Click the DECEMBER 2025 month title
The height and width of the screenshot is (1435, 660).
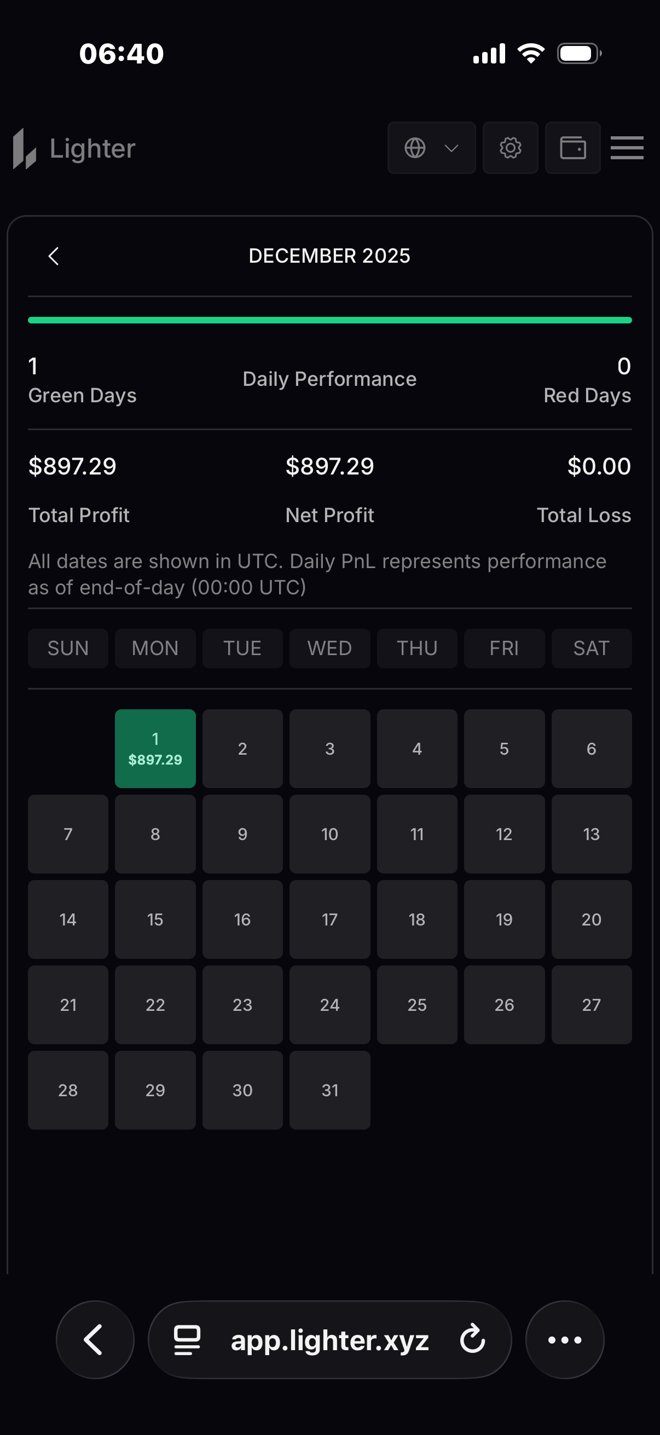pyautogui.click(x=329, y=256)
